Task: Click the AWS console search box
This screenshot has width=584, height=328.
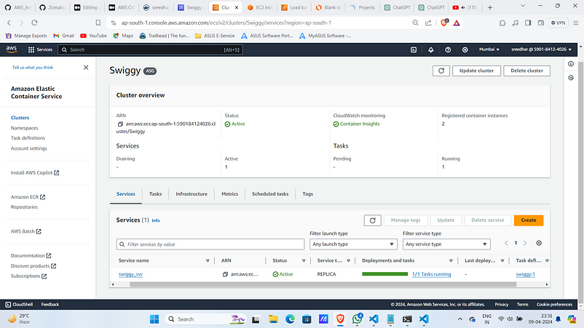Action: point(150,49)
